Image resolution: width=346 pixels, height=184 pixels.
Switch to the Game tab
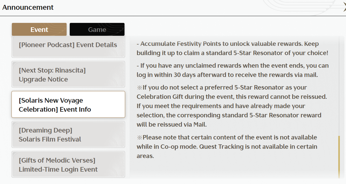(x=97, y=30)
